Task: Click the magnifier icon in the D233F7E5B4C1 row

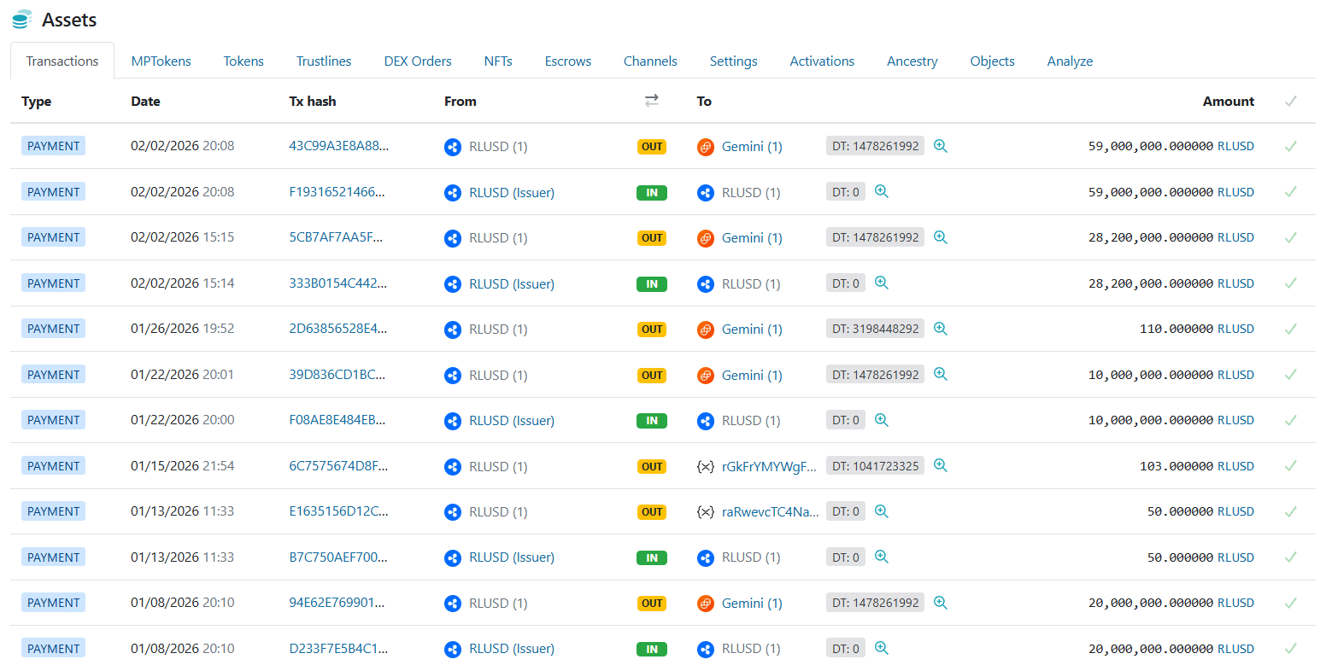Action: pos(881,649)
